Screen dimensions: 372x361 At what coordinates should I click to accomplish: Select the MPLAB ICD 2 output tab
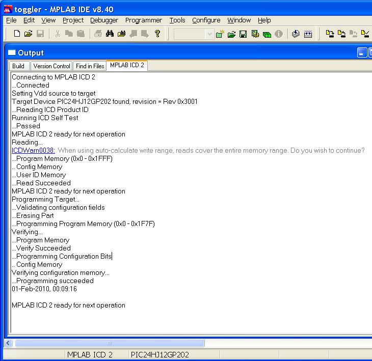click(127, 65)
